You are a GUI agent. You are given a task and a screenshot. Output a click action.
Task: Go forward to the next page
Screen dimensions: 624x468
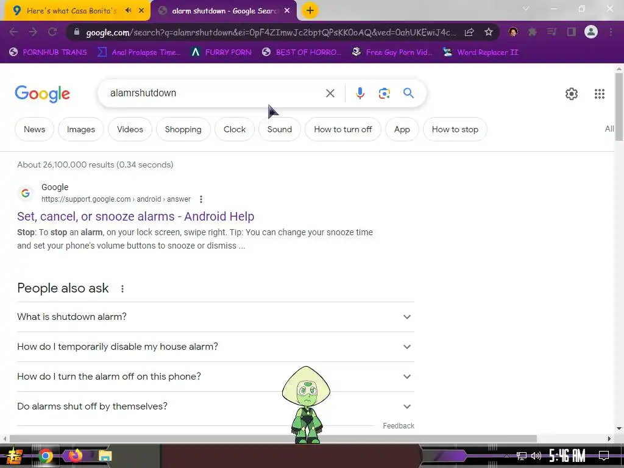point(33,32)
